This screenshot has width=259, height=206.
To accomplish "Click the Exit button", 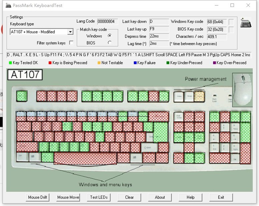I will 221,197.
